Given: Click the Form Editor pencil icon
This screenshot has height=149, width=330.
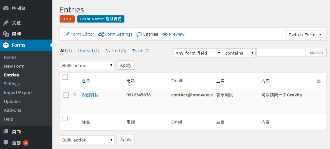Looking at the screenshot, I should point(66,34).
